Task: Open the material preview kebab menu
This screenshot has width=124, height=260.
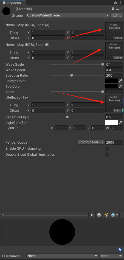Action: [122, 215]
